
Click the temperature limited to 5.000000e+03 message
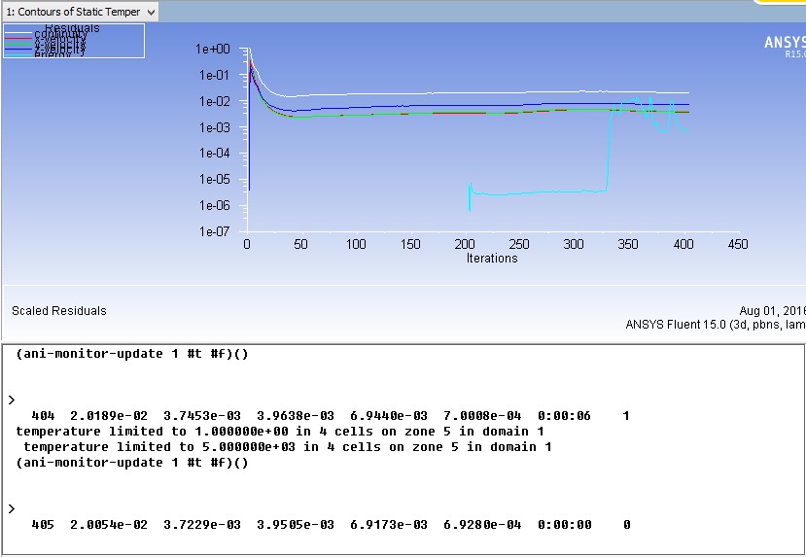tap(288, 446)
